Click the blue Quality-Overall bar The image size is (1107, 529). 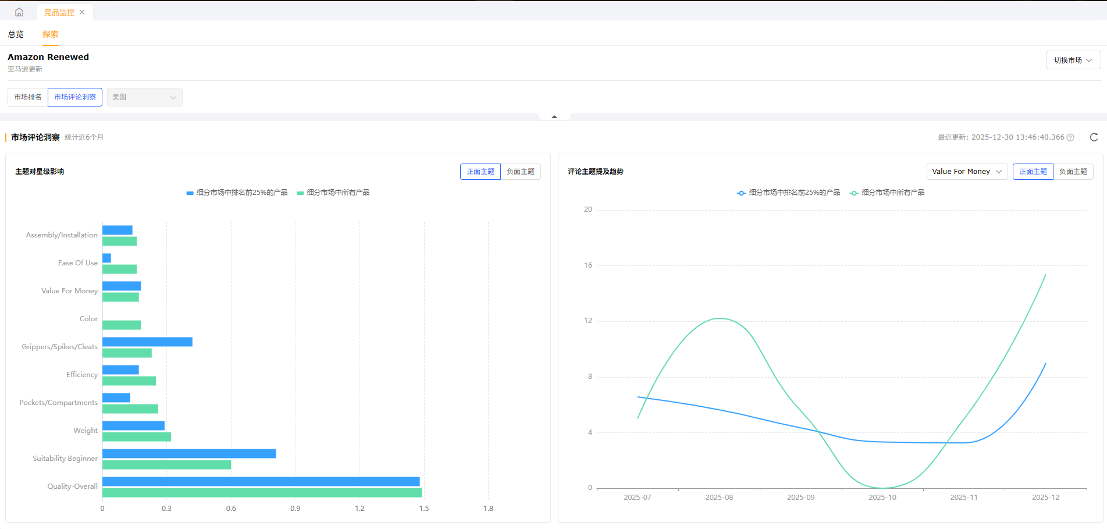pos(261,481)
